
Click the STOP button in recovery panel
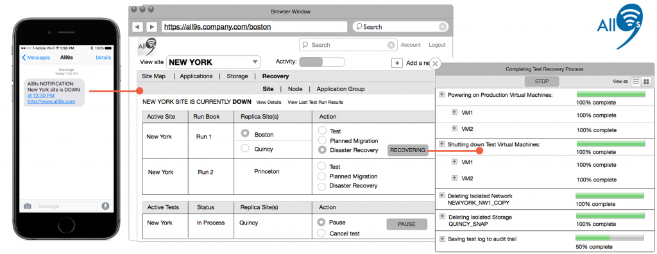(542, 81)
